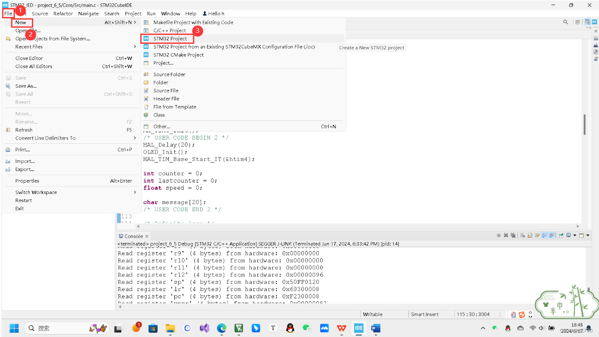Click the Restore icon in right trim
This screenshot has width=599, height=337.
(596, 31)
